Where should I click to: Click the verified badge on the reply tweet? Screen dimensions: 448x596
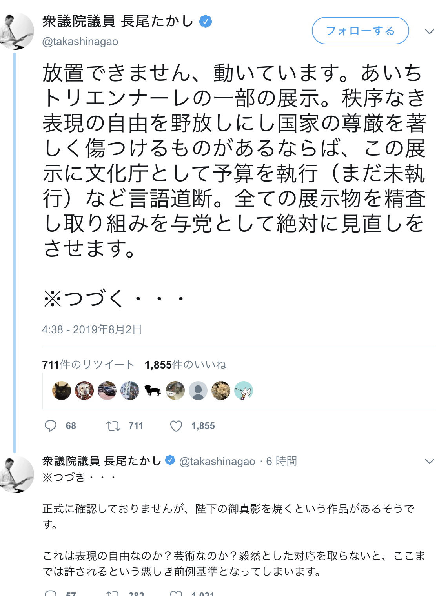point(169,461)
